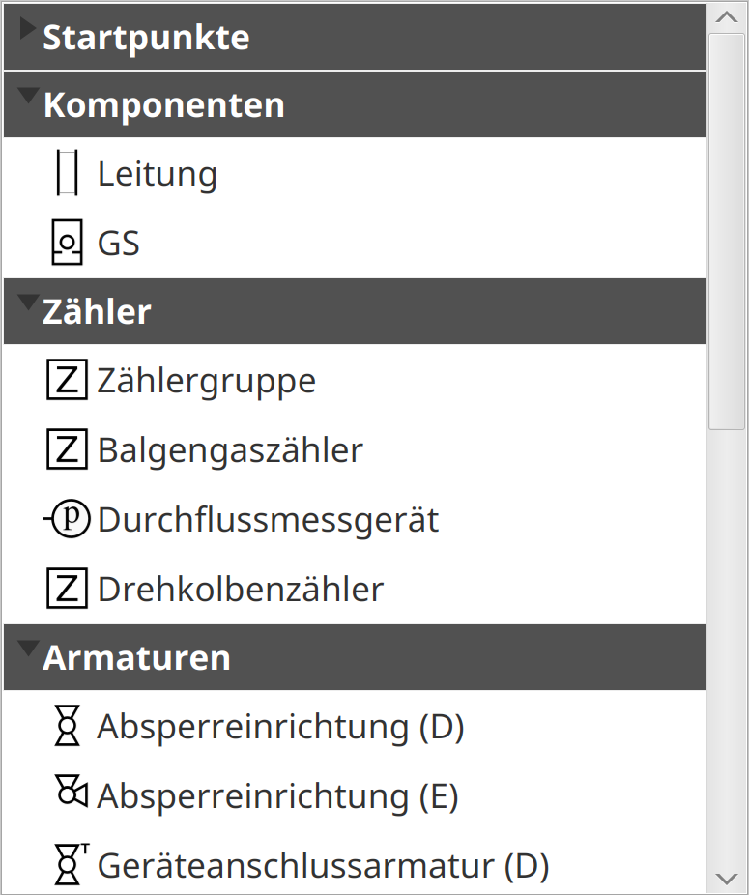
Task: Choose the Balgengaszähler icon
Action: pyautogui.click(x=67, y=449)
